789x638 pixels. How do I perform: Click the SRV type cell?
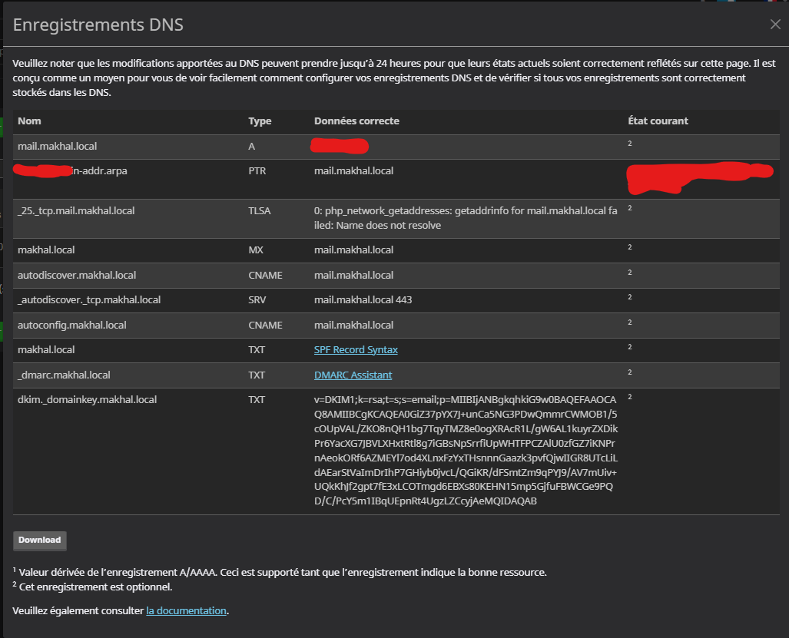pos(257,299)
